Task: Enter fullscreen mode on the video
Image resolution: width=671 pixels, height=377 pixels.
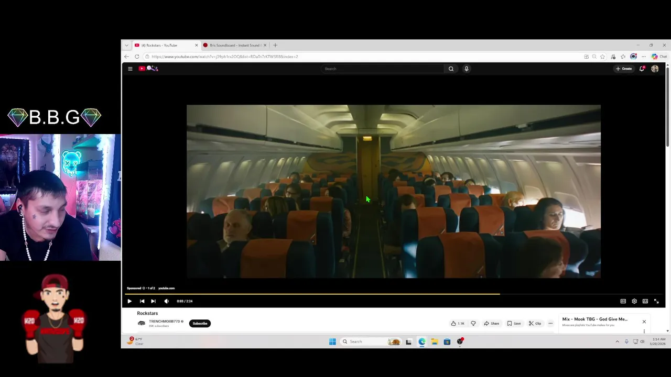Action: tap(656, 301)
